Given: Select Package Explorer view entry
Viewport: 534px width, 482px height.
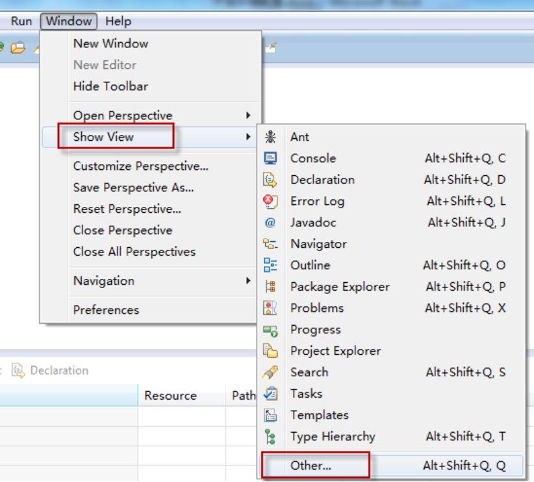Looking at the screenshot, I should (x=391, y=287).
